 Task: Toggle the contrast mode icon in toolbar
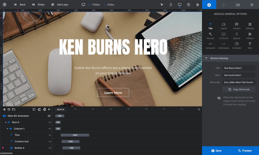tap(197, 5)
